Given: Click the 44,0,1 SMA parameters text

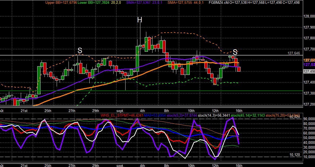Looking at the screenshot, I should (x=198, y=3).
